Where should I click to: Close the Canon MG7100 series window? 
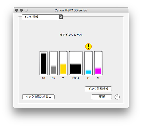coord(17,10)
